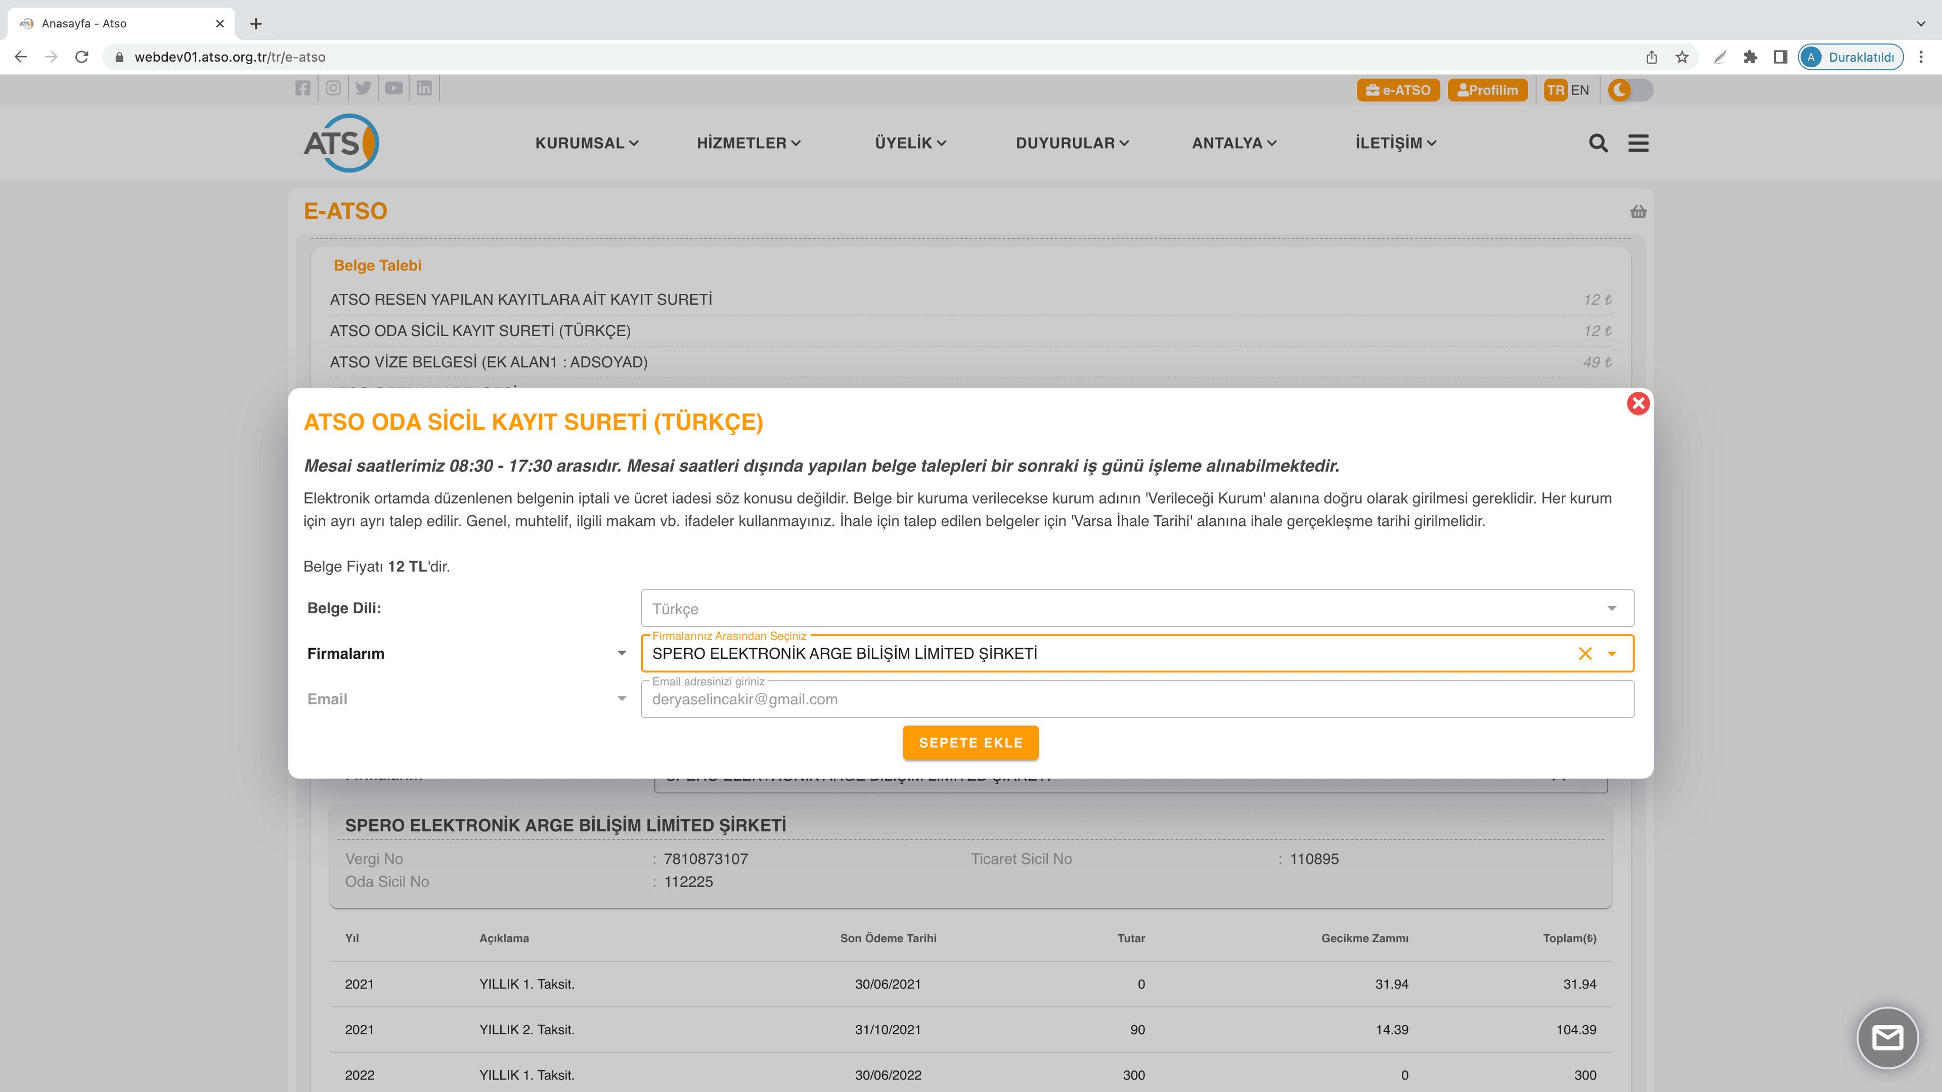The image size is (1942, 1092).
Task: Open the Email type dropdown
Action: pyautogui.click(x=467, y=699)
